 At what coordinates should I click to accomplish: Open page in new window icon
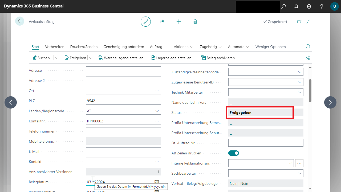click(x=299, y=22)
